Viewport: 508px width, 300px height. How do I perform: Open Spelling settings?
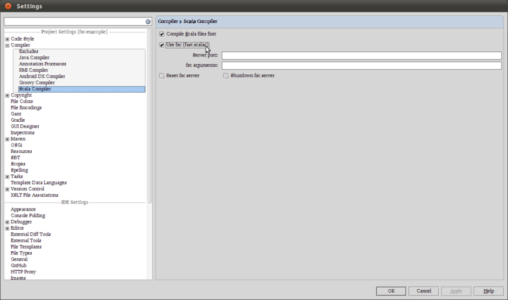[x=19, y=170]
